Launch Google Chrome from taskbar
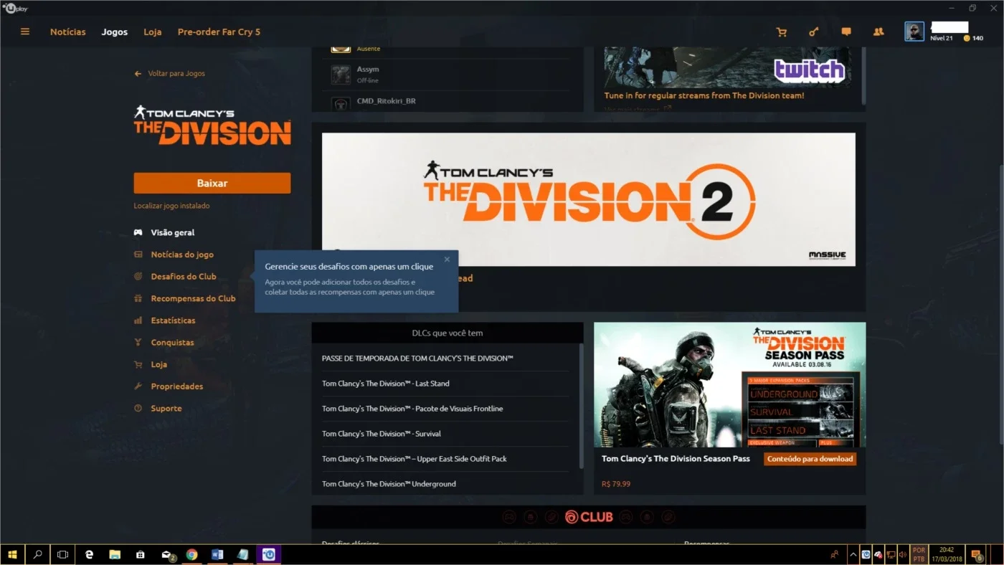 point(191,554)
